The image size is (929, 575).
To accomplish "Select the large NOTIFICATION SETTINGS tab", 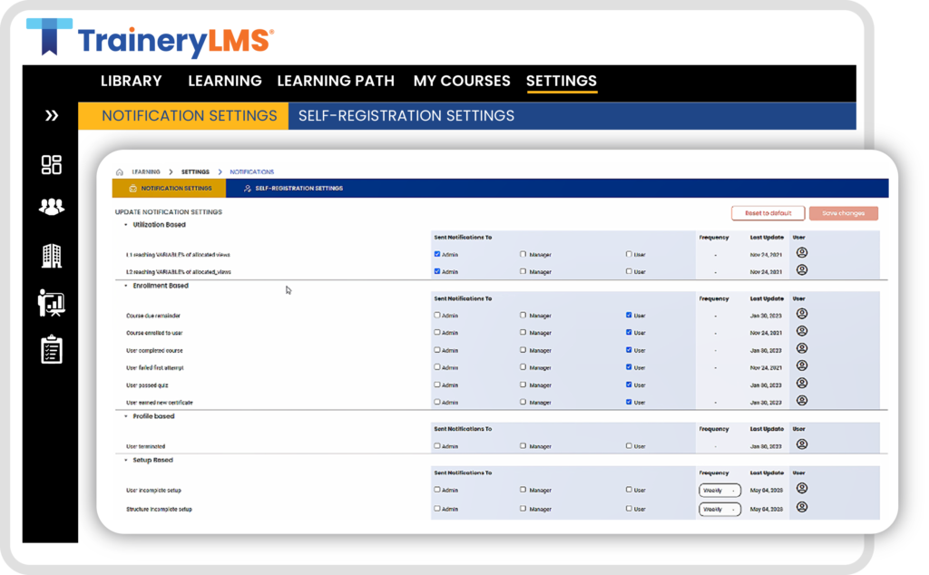I will pyautogui.click(x=183, y=115).
